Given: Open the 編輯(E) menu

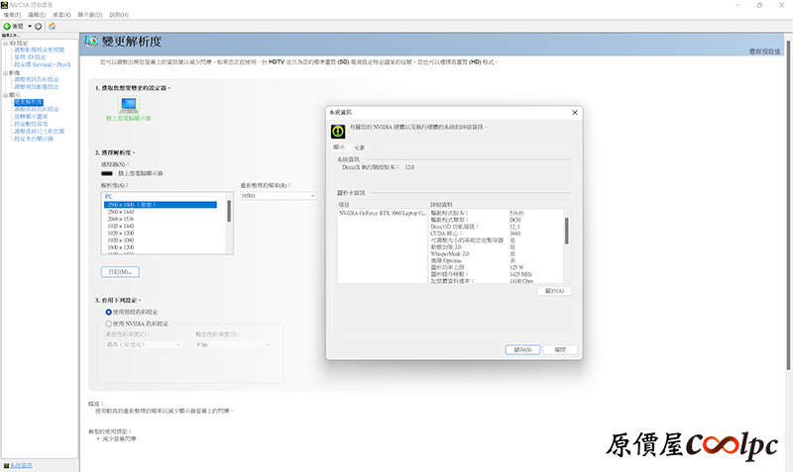Looking at the screenshot, I should pos(37,15).
